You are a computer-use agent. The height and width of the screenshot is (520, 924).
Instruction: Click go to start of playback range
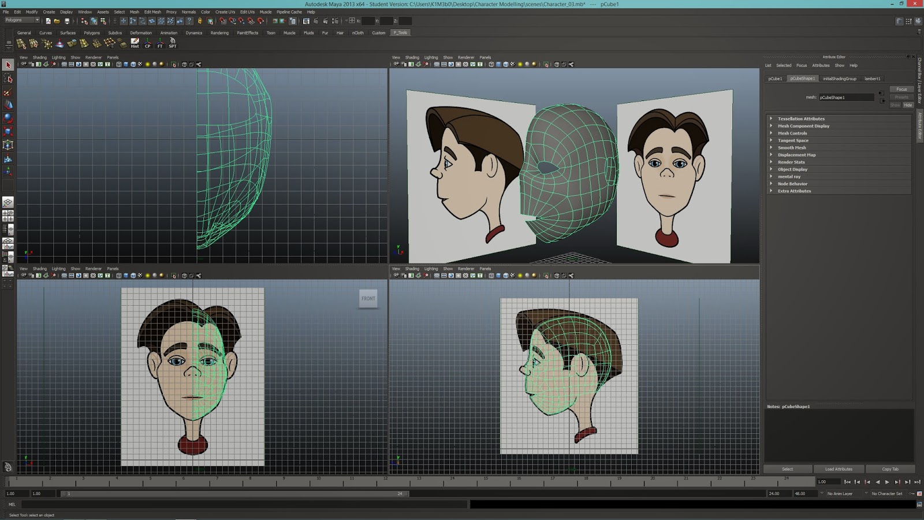click(x=847, y=482)
